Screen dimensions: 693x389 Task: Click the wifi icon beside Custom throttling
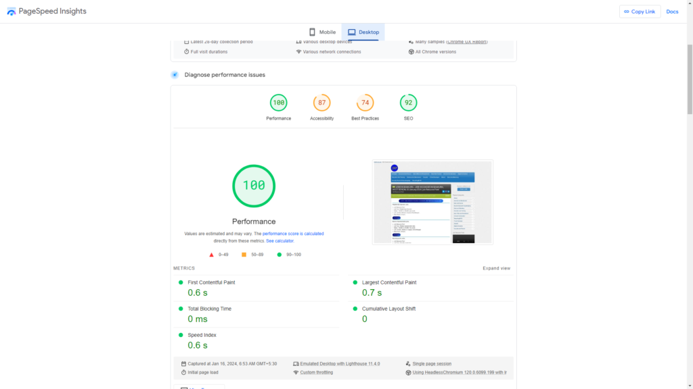point(296,372)
